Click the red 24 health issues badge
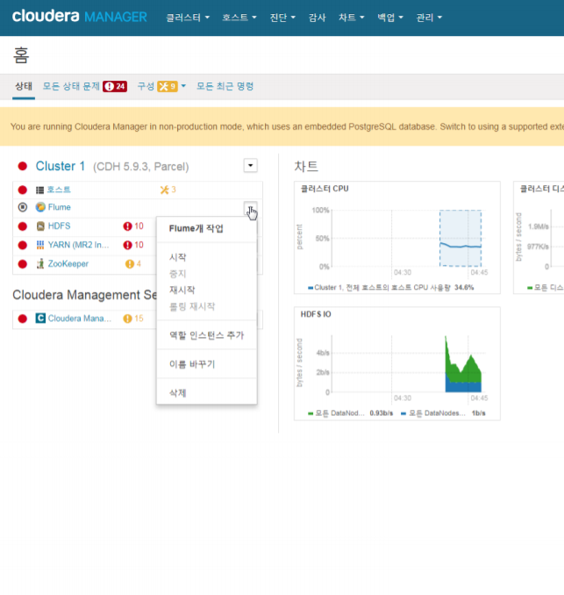 tap(115, 87)
